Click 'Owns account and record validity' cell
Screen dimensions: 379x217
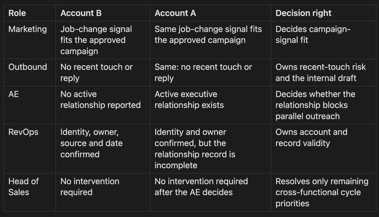tap(323, 148)
